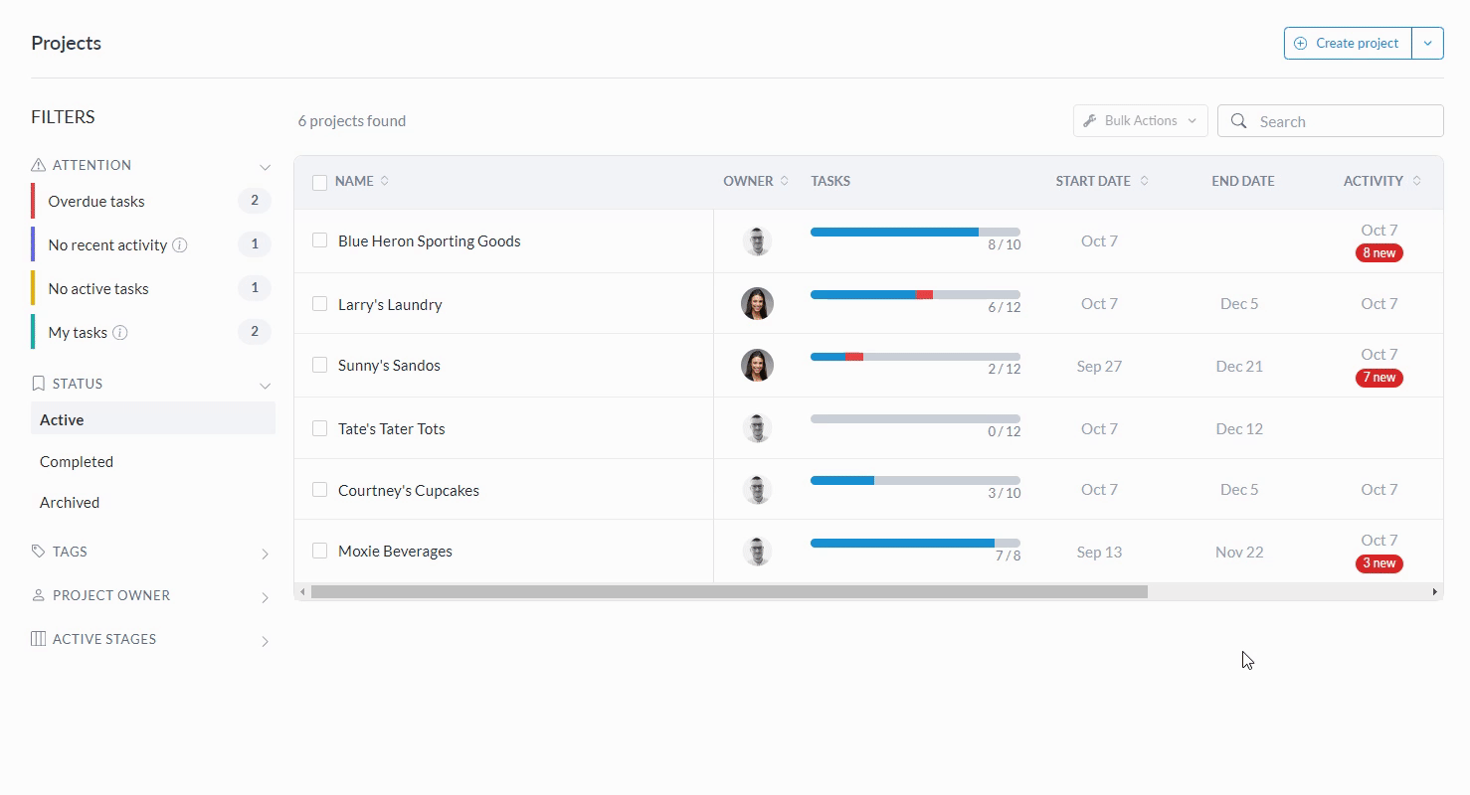Click Larry's Laundry owner avatar
This screenshot has height=795, width=1470.
click(757, 304)
